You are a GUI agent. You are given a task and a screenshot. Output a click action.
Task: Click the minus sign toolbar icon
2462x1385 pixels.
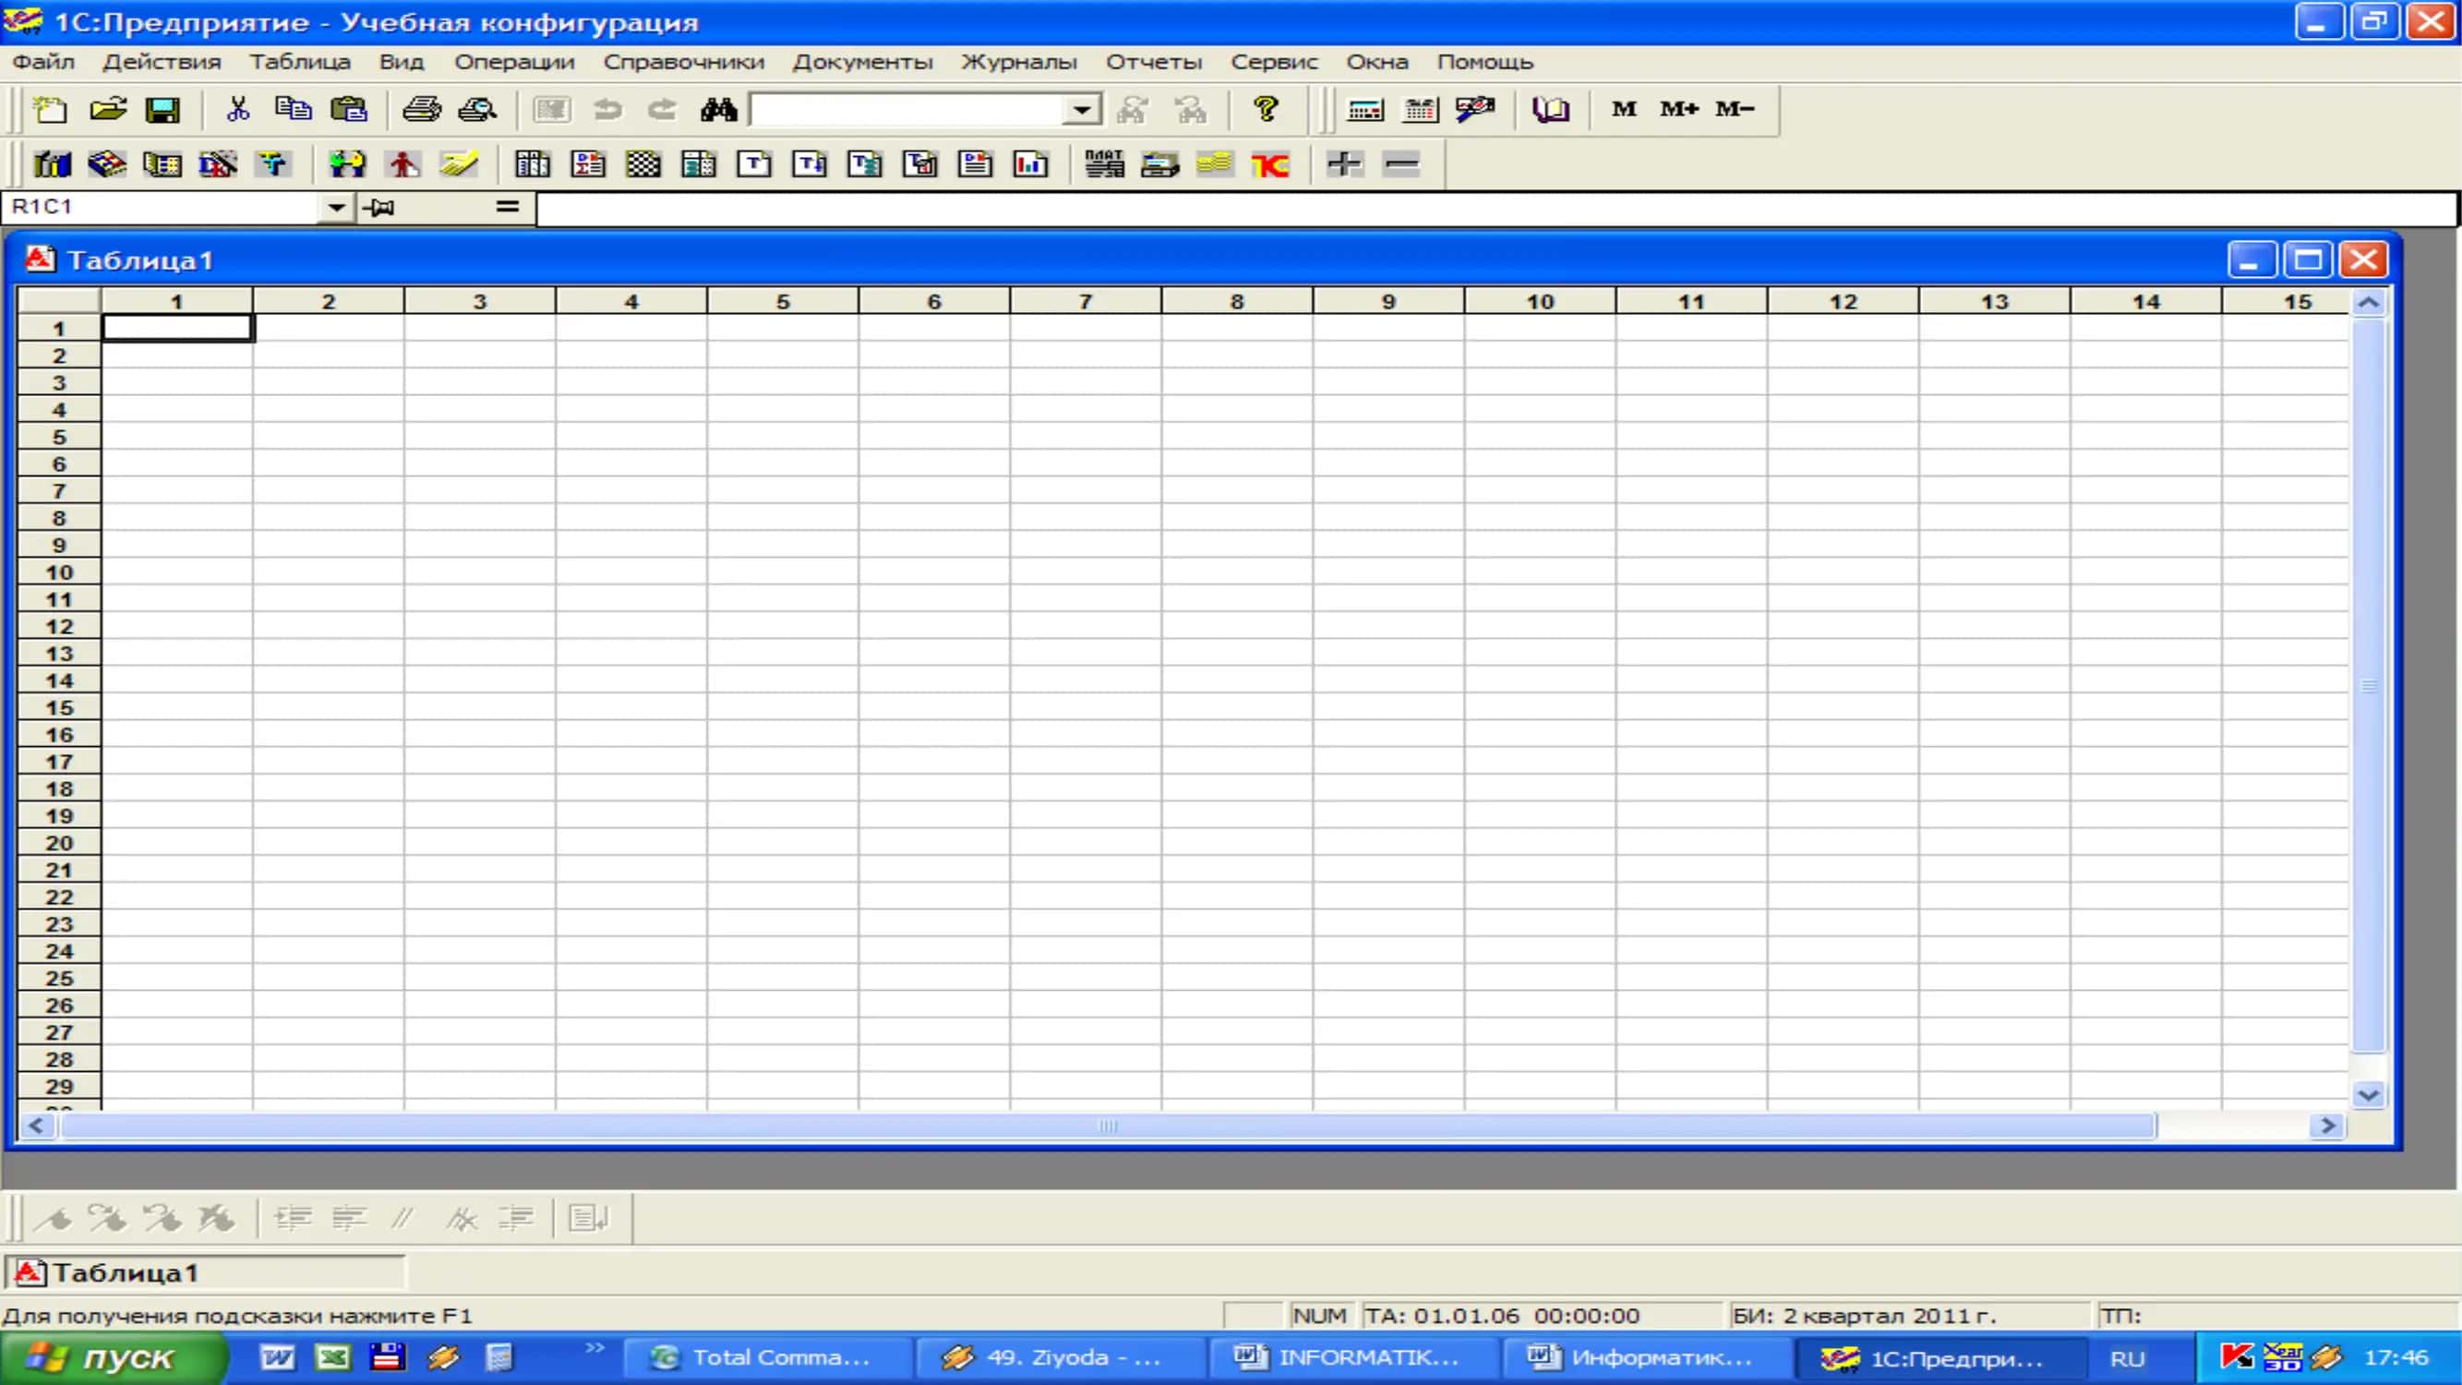point(1401,164)
